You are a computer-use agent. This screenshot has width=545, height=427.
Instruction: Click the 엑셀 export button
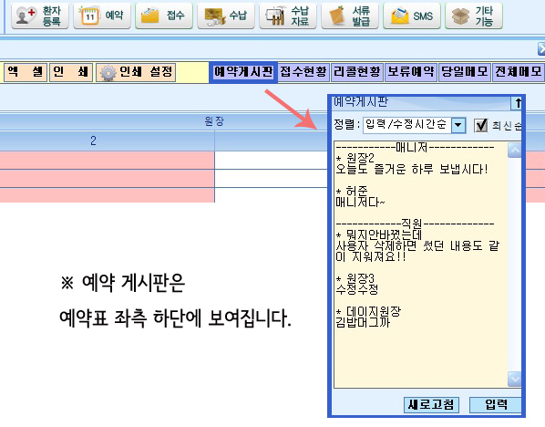point(26,72)
